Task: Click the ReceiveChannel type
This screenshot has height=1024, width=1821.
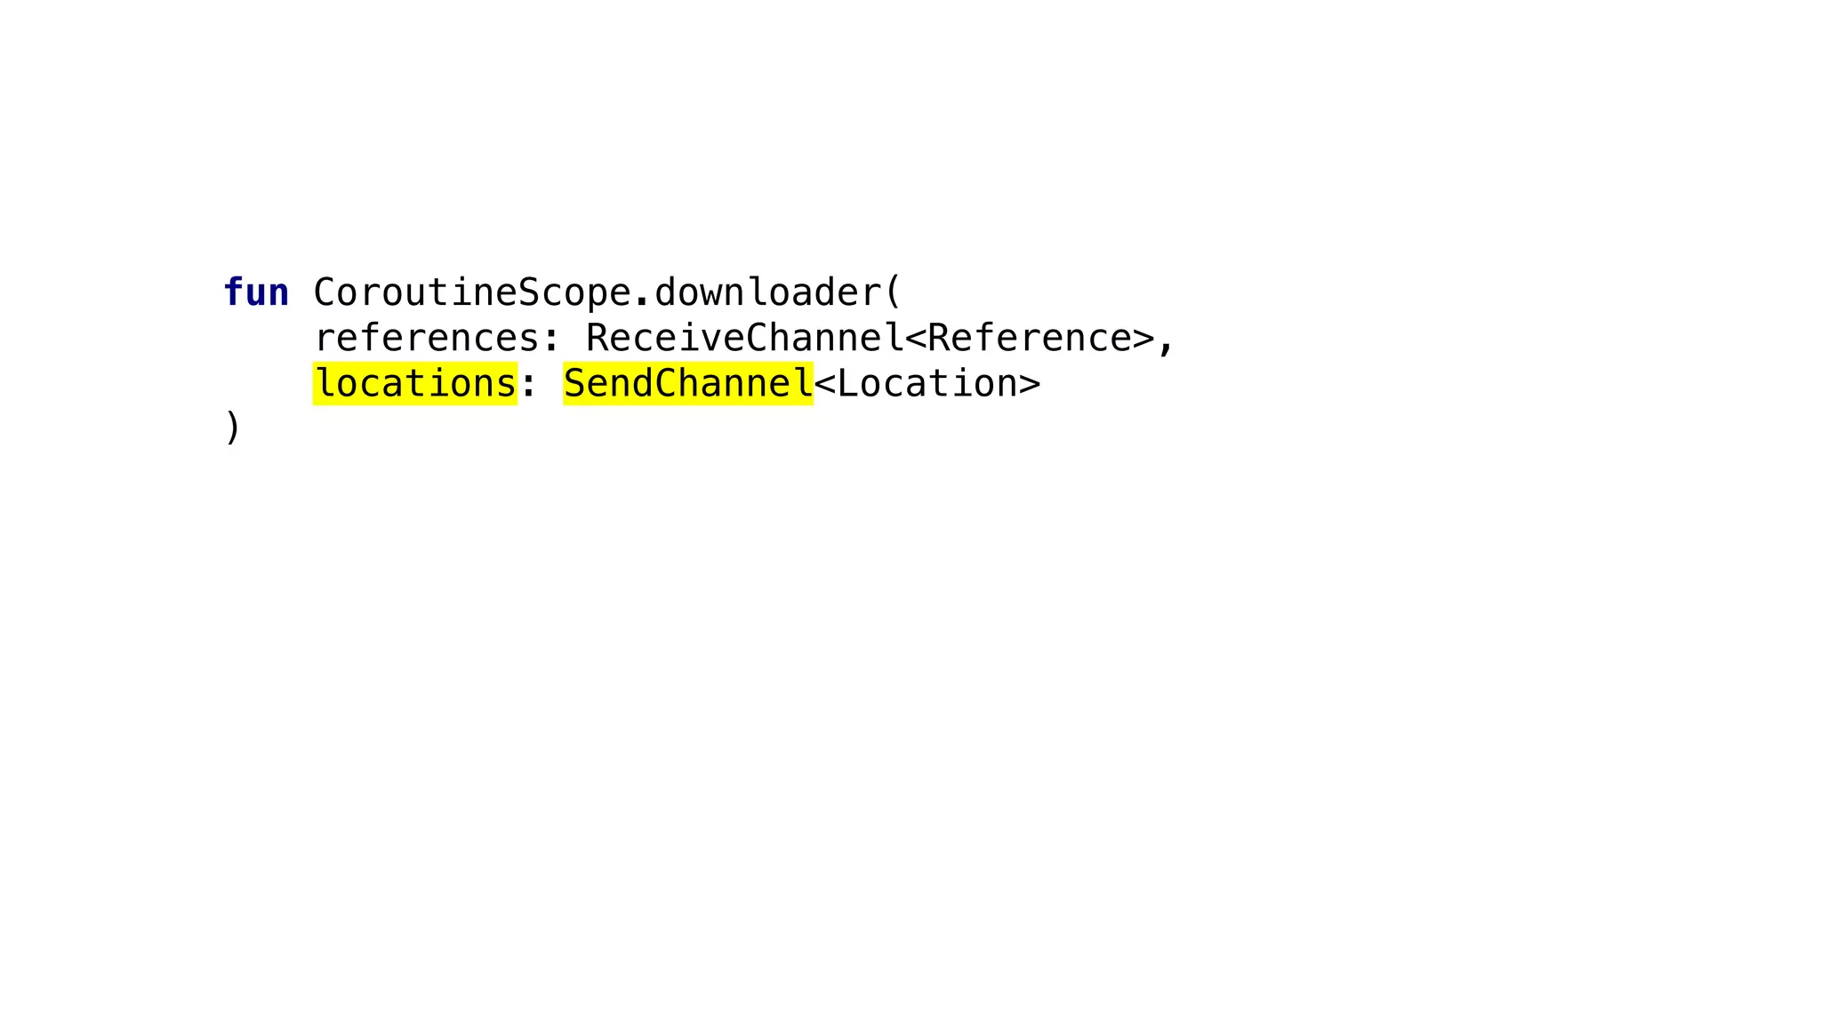Action: [x=745, y=338]
